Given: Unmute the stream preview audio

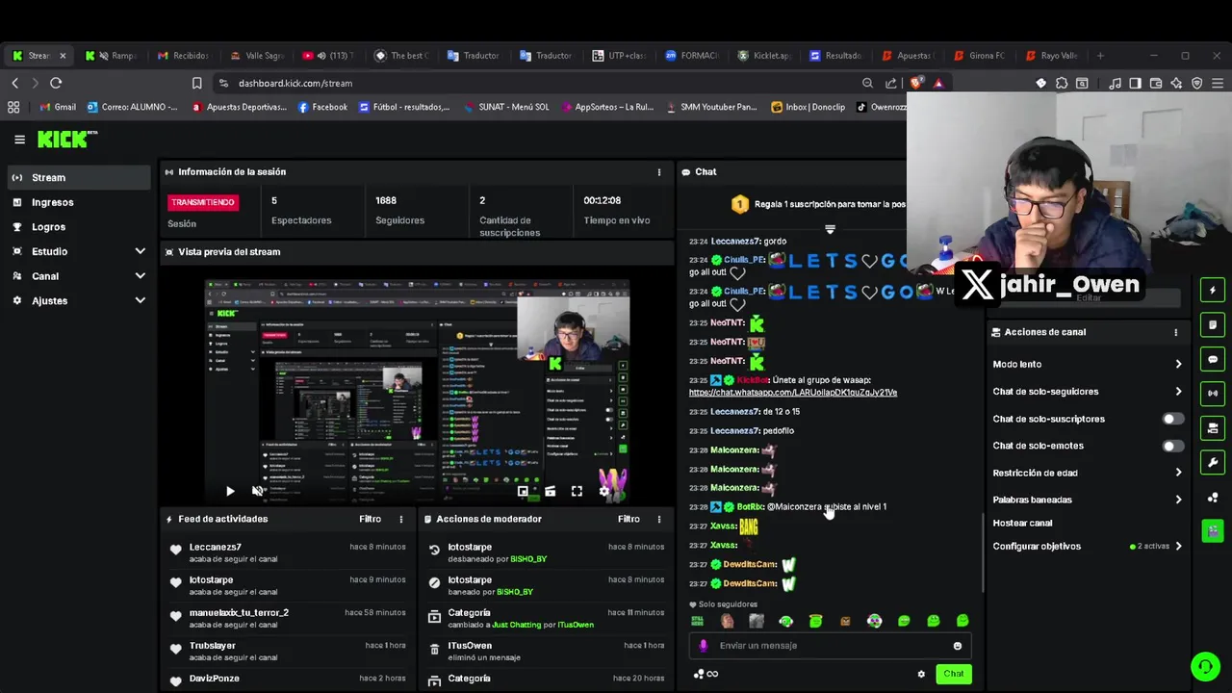Looking at the screenshot, I should [257, 491].
